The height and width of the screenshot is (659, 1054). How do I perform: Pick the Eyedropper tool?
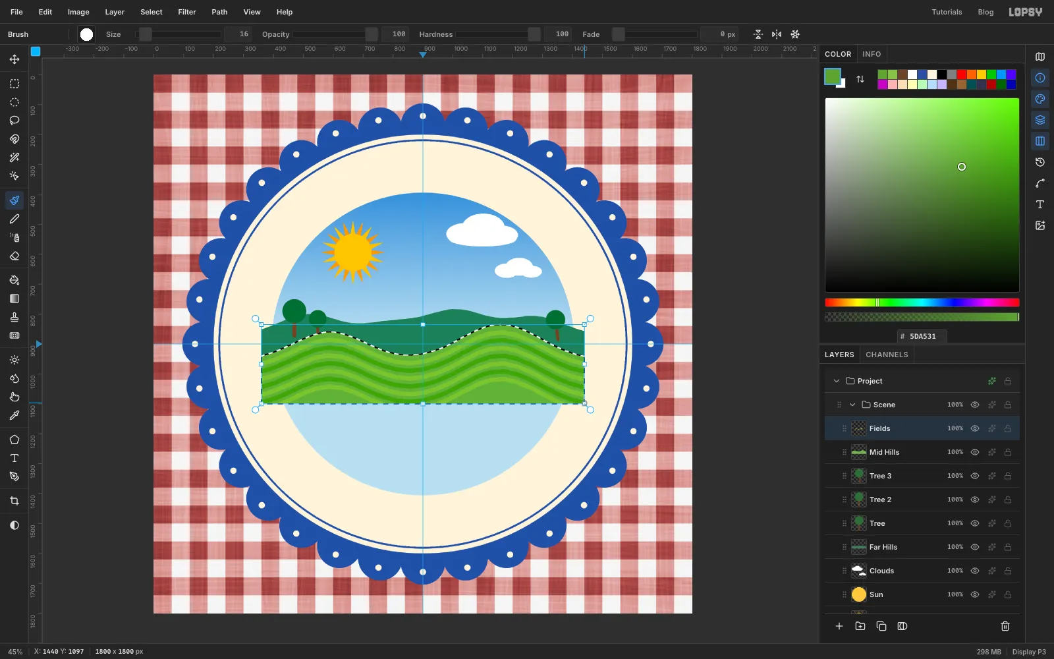pos(14,415)
